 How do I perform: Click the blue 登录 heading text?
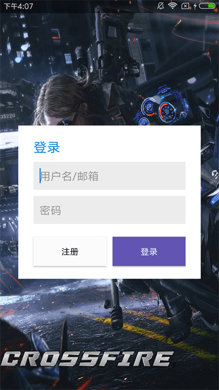point(47,147)
